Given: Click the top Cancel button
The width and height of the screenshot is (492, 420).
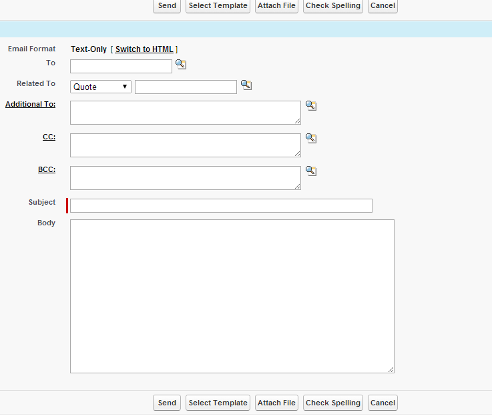Looking at the screenshot, I should tap(383, 5).
